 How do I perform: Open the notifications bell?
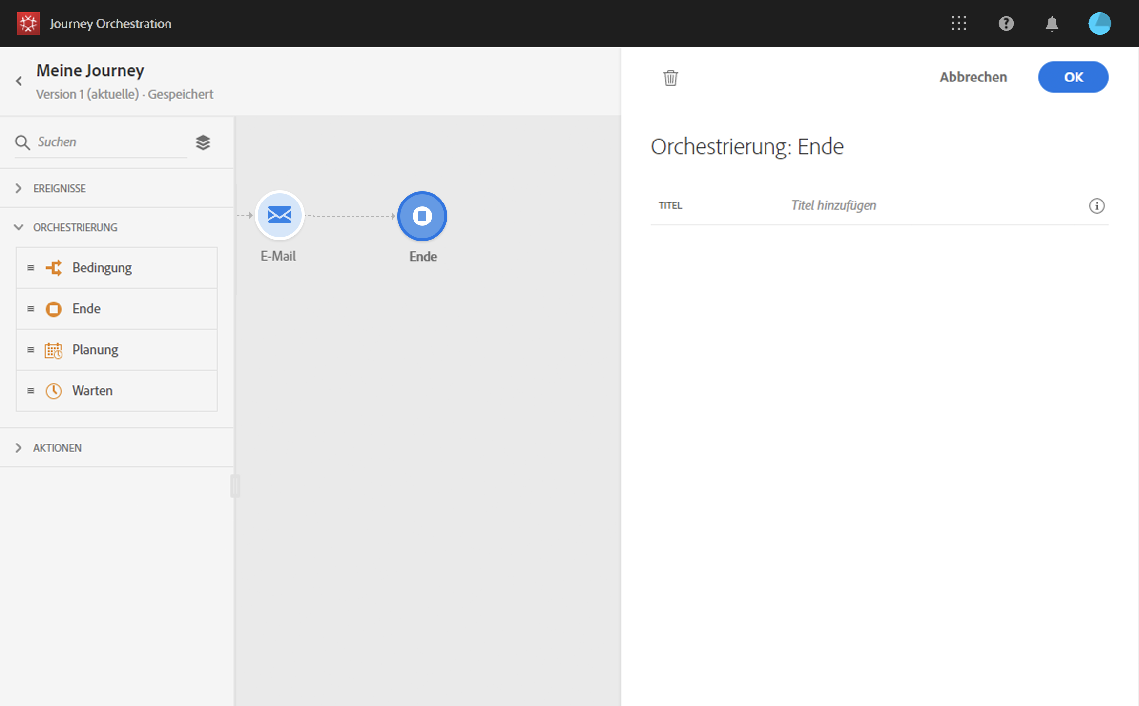coord(1052,23)
